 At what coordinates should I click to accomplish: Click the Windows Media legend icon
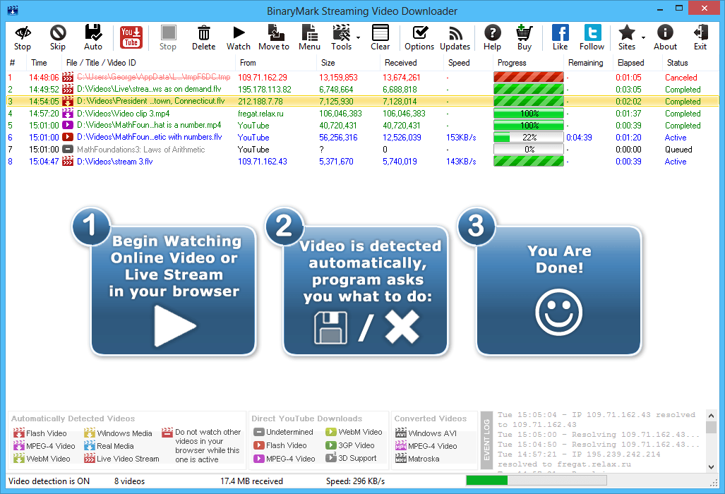pos(90,433)
